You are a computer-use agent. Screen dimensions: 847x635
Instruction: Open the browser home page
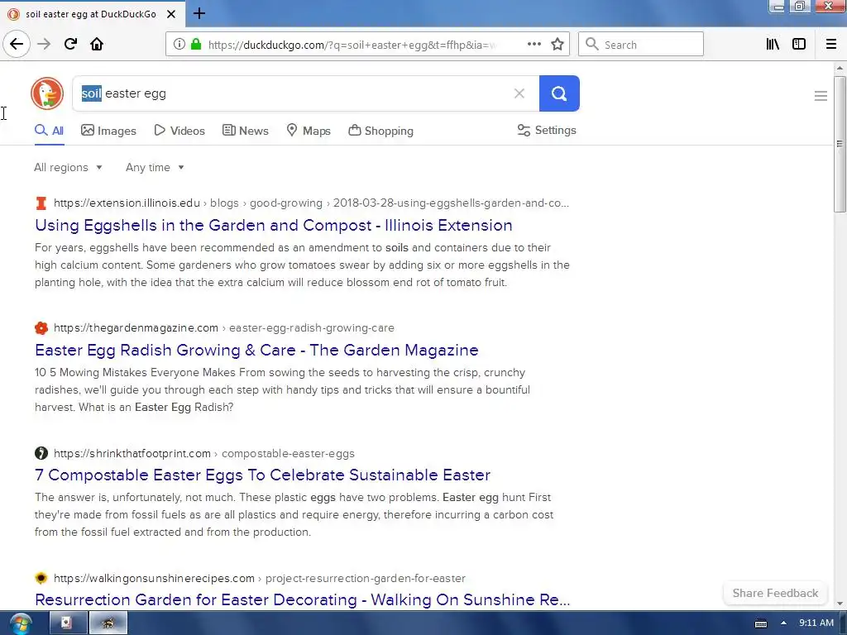pos(97,44)
